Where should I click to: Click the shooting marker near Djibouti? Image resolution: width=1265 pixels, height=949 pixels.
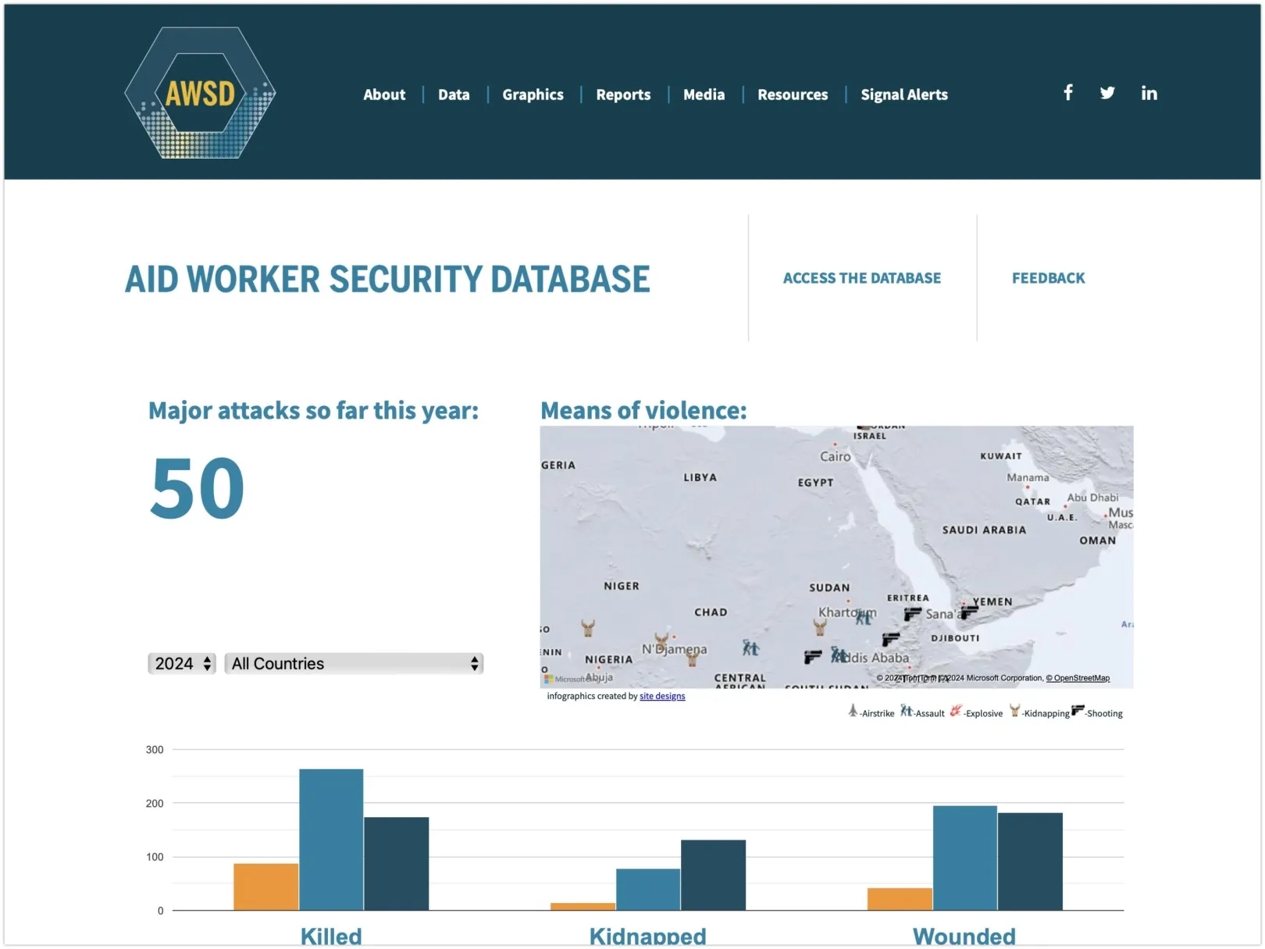890,640
